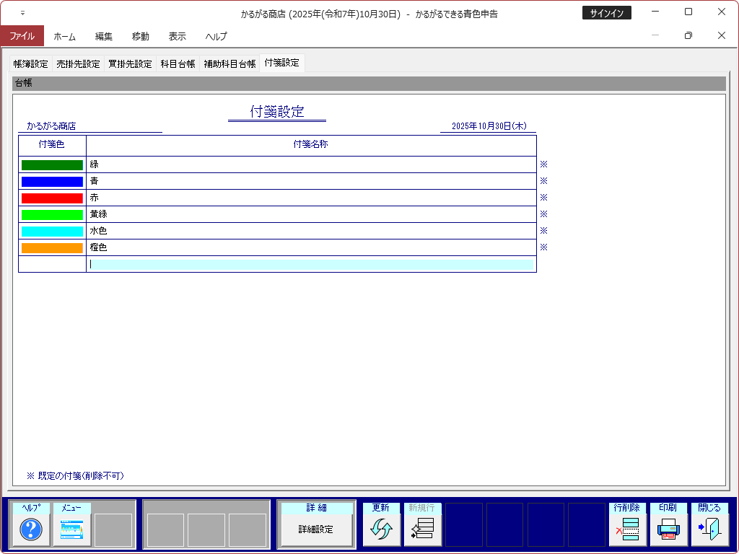Screen dimensions: 739x554
Task: Open the ファイル menu
Action: 22,36
